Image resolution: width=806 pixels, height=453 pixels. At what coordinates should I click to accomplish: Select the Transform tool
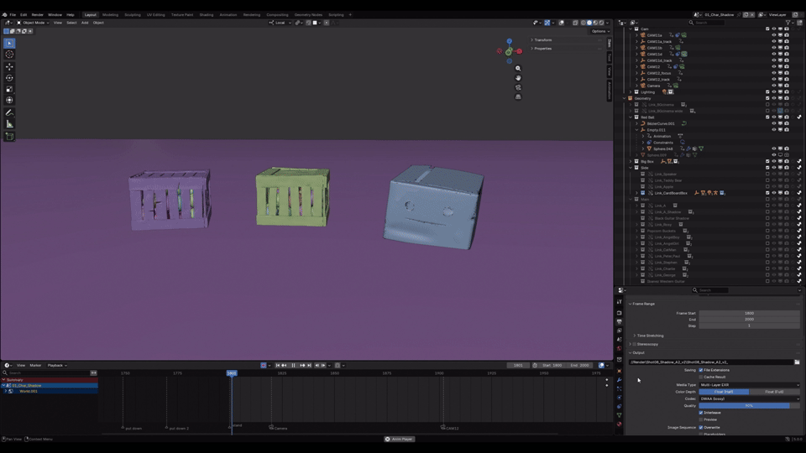(x=9, y=100)
